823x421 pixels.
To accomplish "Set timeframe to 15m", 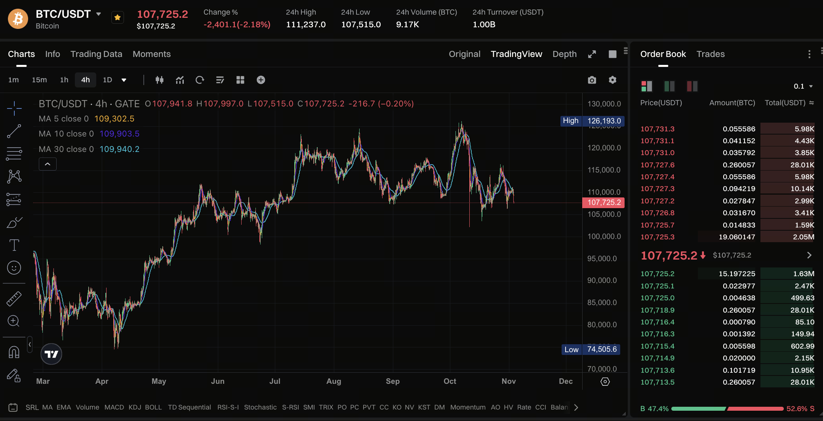I will pyautogui.click(x=39, y=80).
